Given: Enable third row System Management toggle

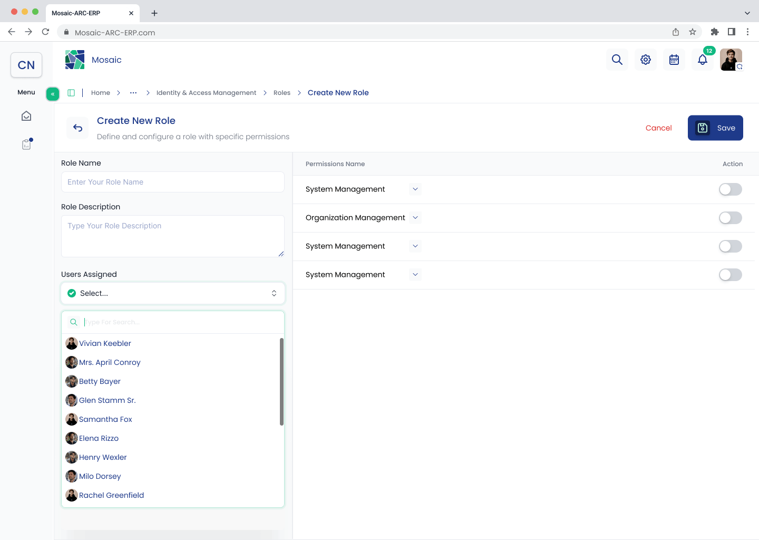Looking at the screenshot, I should 731,246.
